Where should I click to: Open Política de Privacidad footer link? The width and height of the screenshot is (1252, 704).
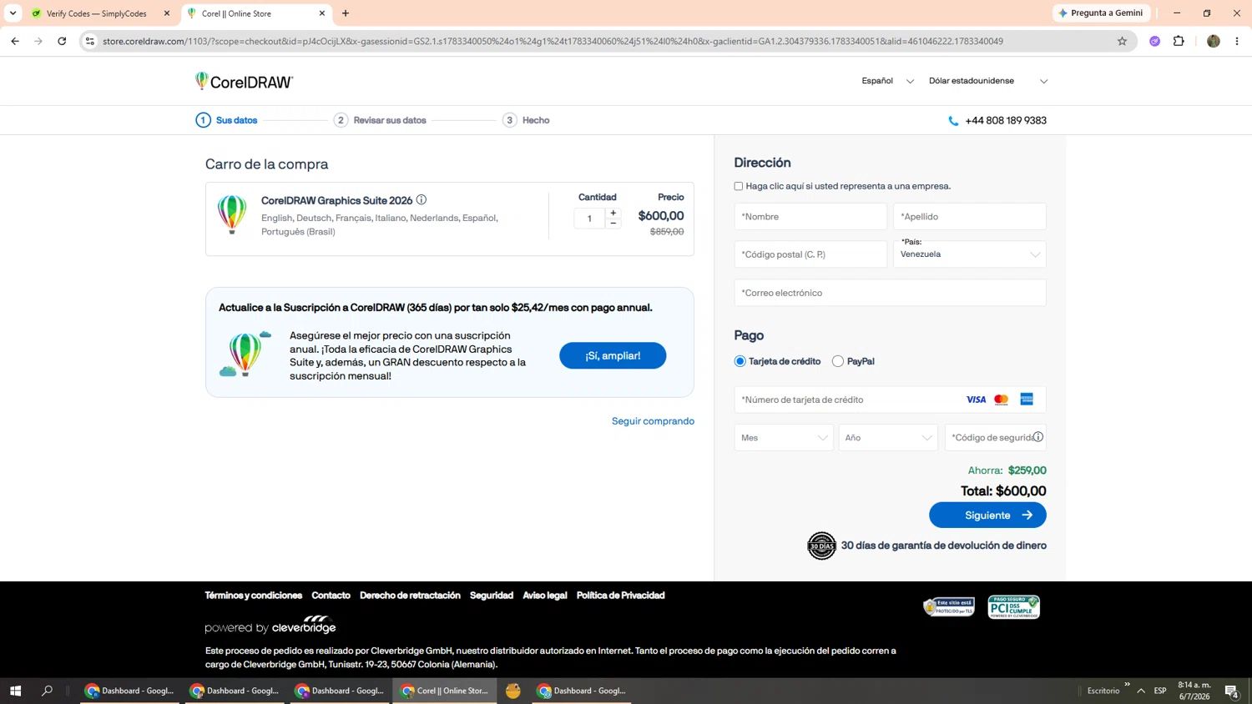click(x=620, y=596)
